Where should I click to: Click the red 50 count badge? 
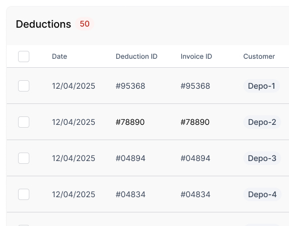(x=85, y=24)
